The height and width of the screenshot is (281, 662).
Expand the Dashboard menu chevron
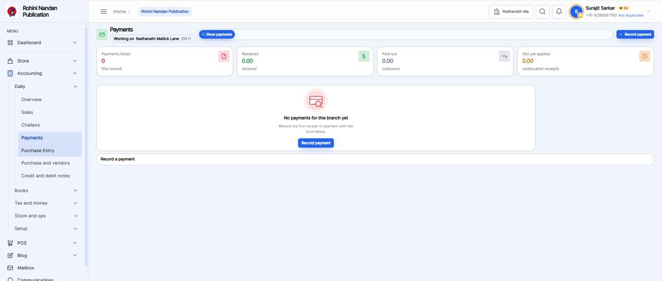tap(75, 43)
